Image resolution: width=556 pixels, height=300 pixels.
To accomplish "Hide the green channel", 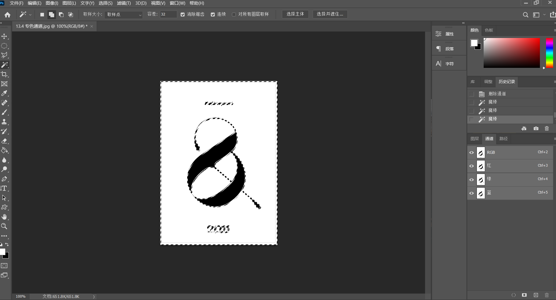I will coord(471,180).
